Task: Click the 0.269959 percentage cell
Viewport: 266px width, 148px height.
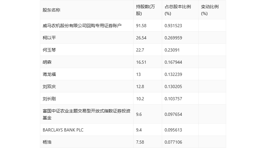Action: point(173,38)
